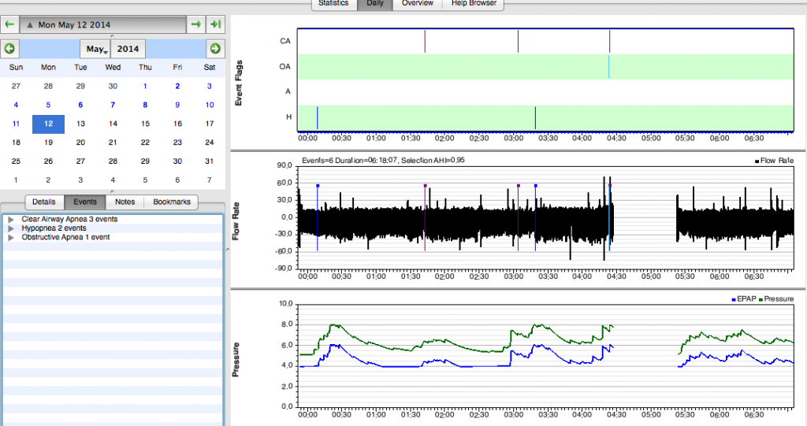Image resolution: width=807 pixels, height=426 pixels.
Task: Click CA flag near 04:25
Action: click(610, 41)
